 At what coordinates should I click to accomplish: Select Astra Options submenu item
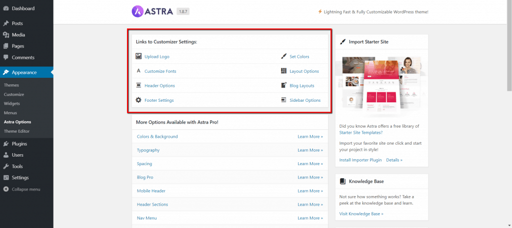pyautogui.click(x=17, y=122)
